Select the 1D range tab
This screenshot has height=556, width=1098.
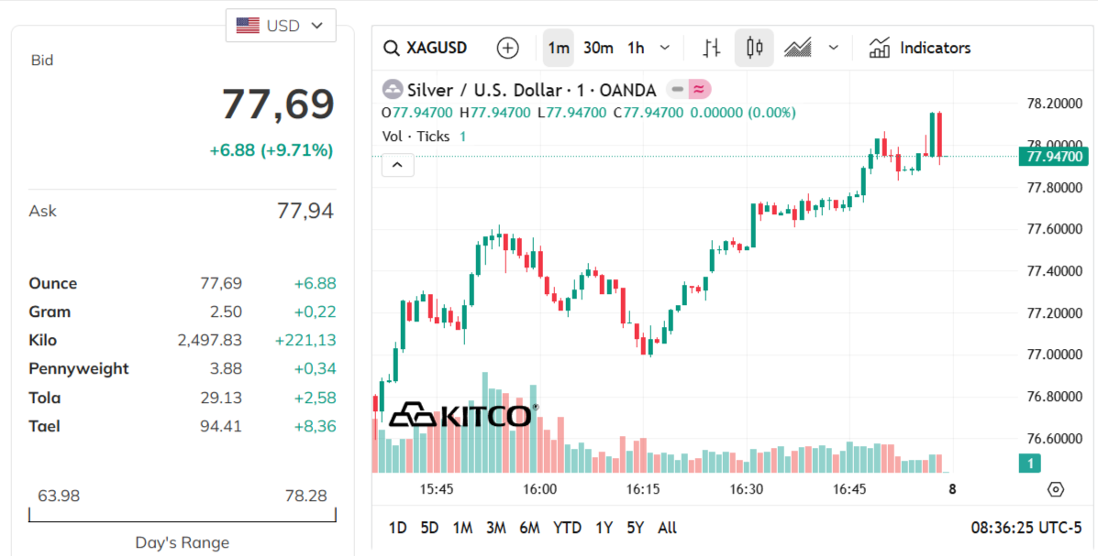point(397,528)
